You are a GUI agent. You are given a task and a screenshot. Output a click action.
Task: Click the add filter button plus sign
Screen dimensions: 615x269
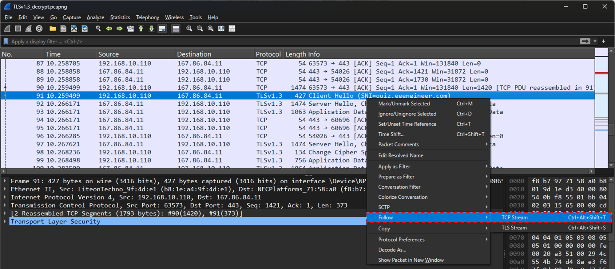coord(603,41)
